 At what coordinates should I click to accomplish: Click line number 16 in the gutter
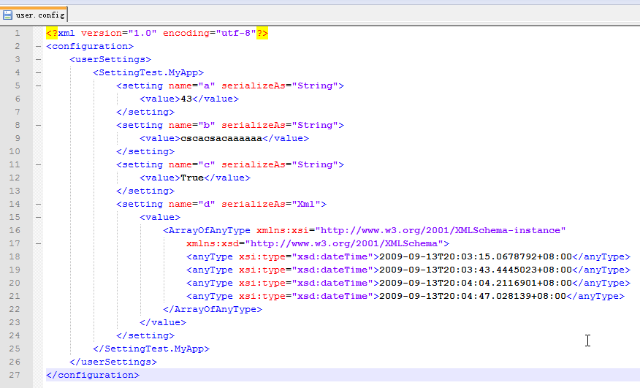tap(15, 230)
